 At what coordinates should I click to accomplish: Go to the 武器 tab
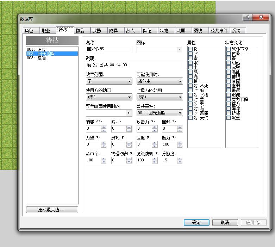(99, 31)
